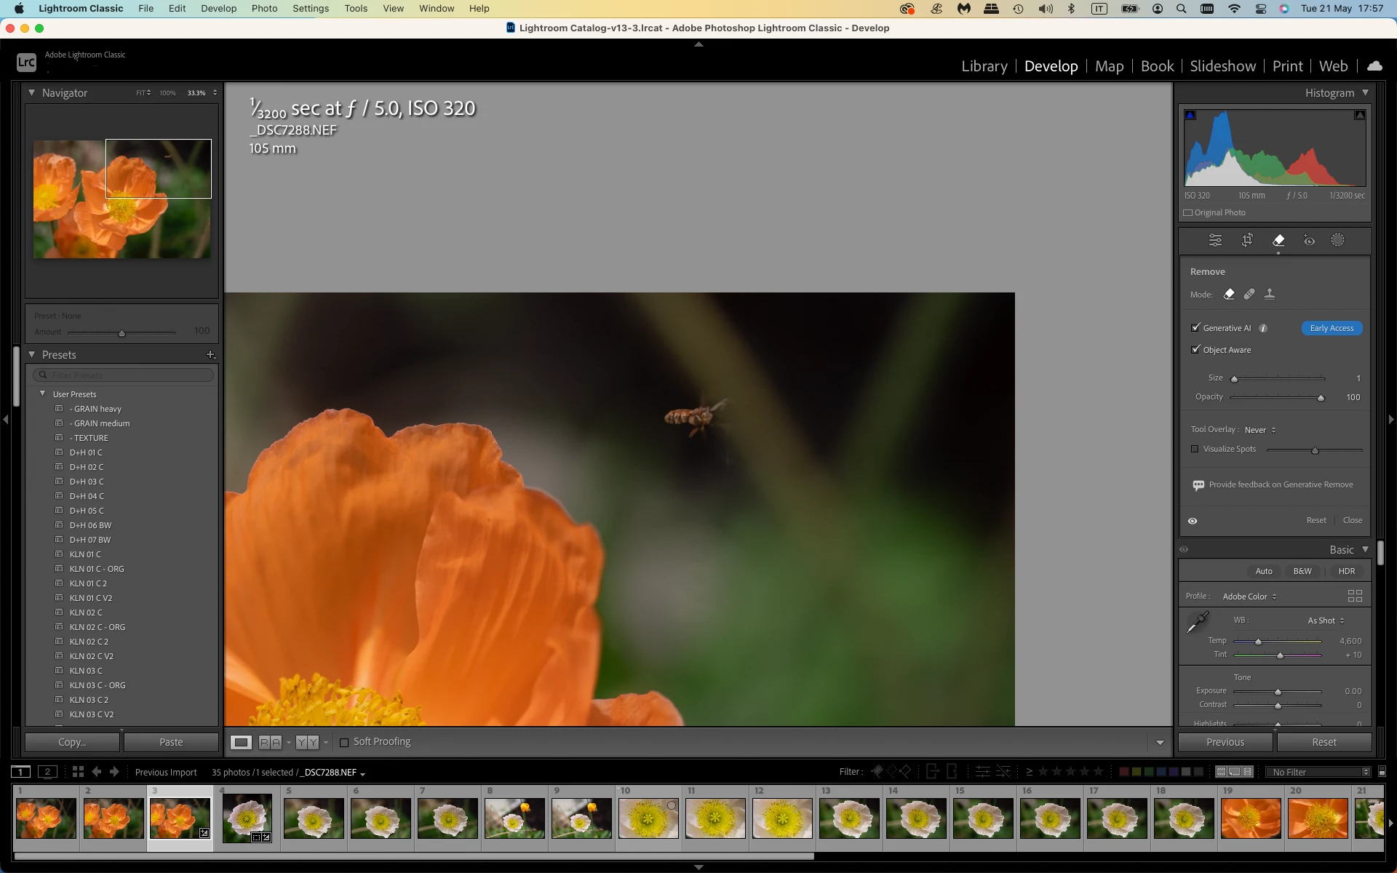Click the Auto tone button

[x=1264, y=571]
